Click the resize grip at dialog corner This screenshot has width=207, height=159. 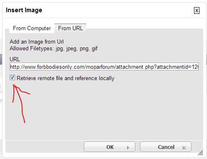[200, 153]
